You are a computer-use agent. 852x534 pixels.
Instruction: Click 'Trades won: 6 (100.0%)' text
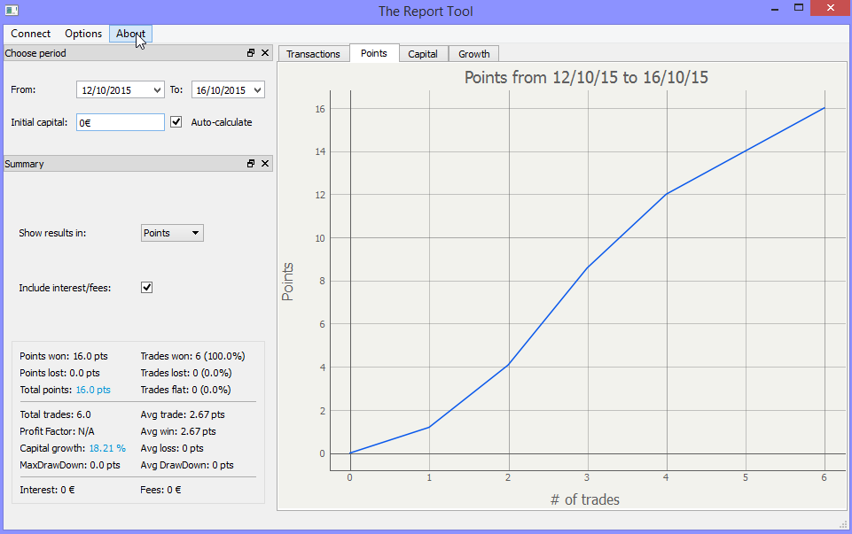(x=193, y=356)
